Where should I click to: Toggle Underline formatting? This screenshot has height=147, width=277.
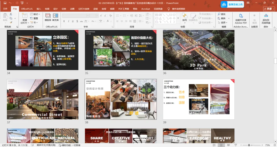73,21
